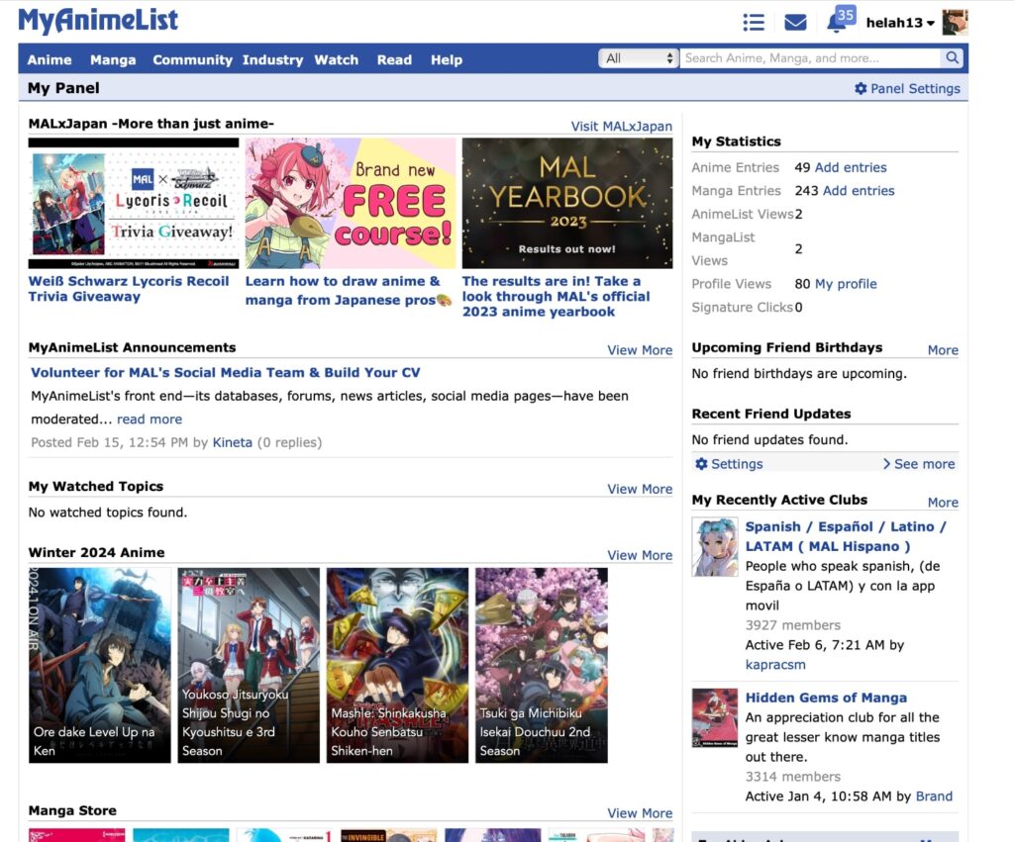
Task: Click the quick-access list icon in header
Action: (754, 22)
